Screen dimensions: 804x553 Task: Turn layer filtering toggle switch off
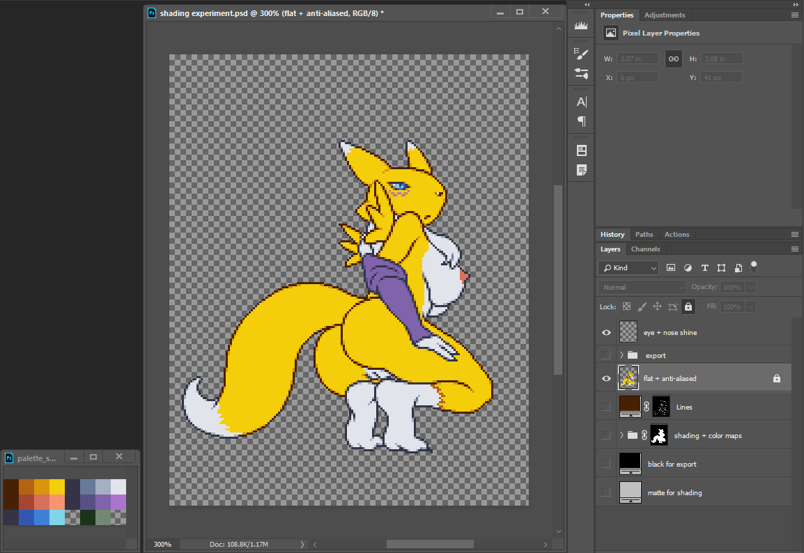tap(753, 266)
